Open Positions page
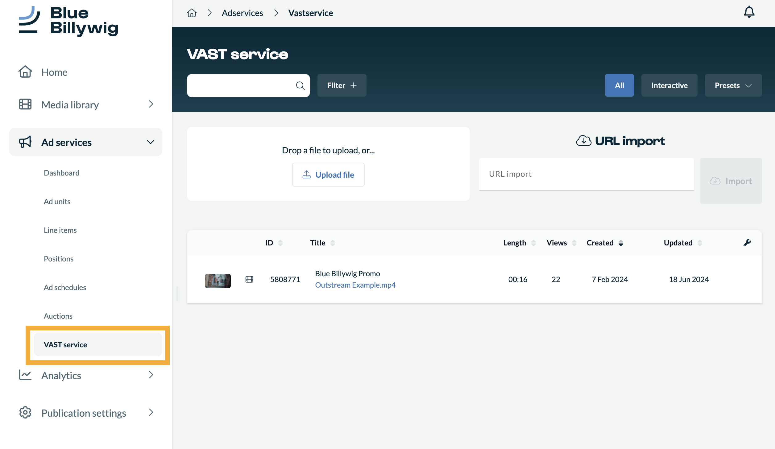This screenshot has height=449, width=775. point(58,259)
